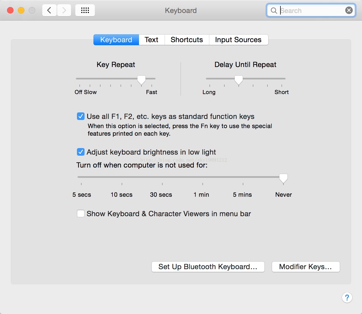362x314 pixels.
Task: Click the keyboard backlight timeout slider thumb
Action: tap(283, 179)
